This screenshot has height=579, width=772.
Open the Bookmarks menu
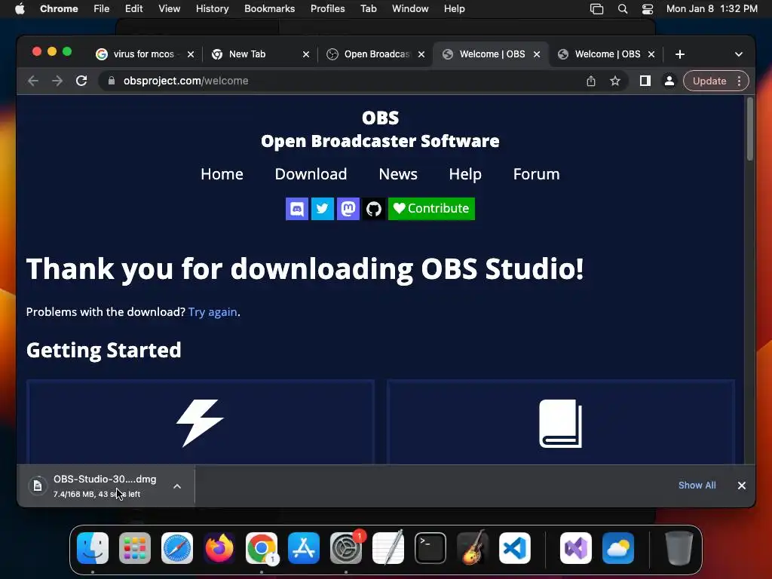coord(269,9)
